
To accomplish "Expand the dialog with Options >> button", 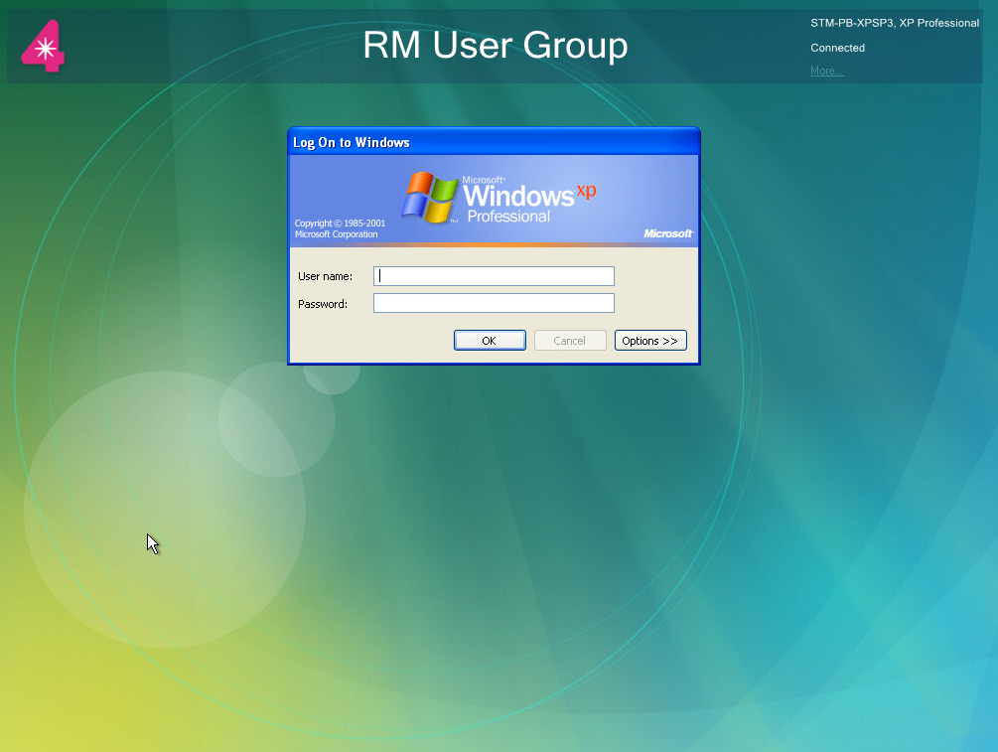I will tap(650, 341).
